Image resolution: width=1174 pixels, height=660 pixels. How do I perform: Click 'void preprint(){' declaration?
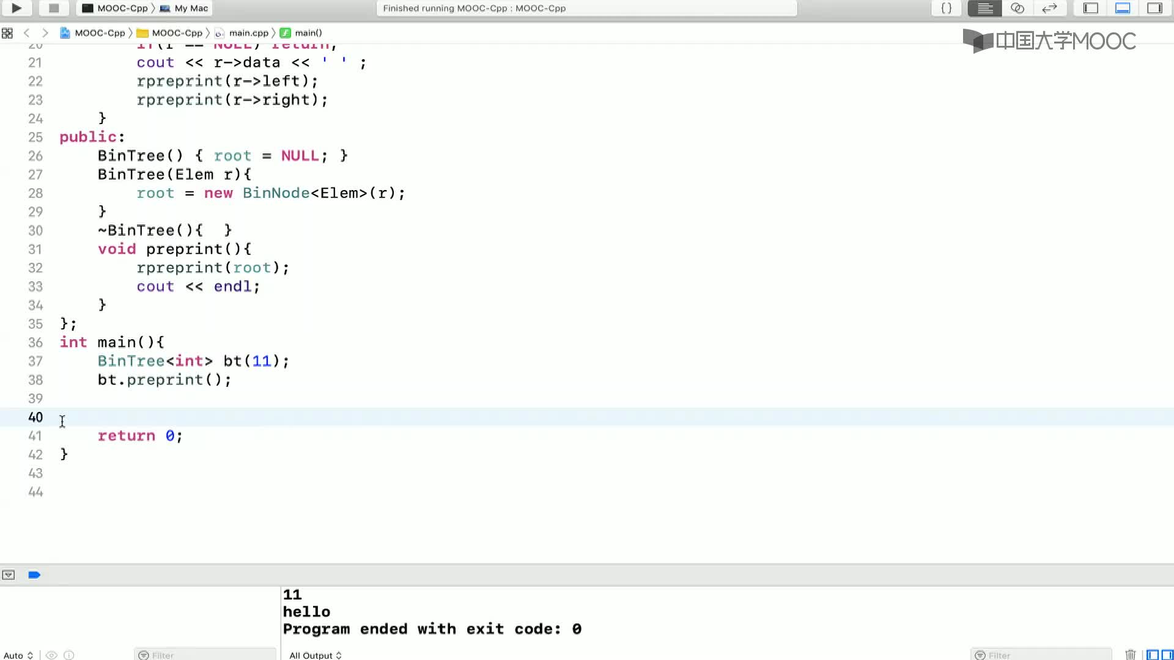pyautogui.click(x=174, y=249)
